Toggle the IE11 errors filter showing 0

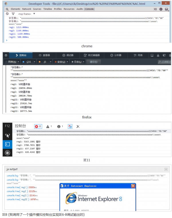(x=38, y=126)
